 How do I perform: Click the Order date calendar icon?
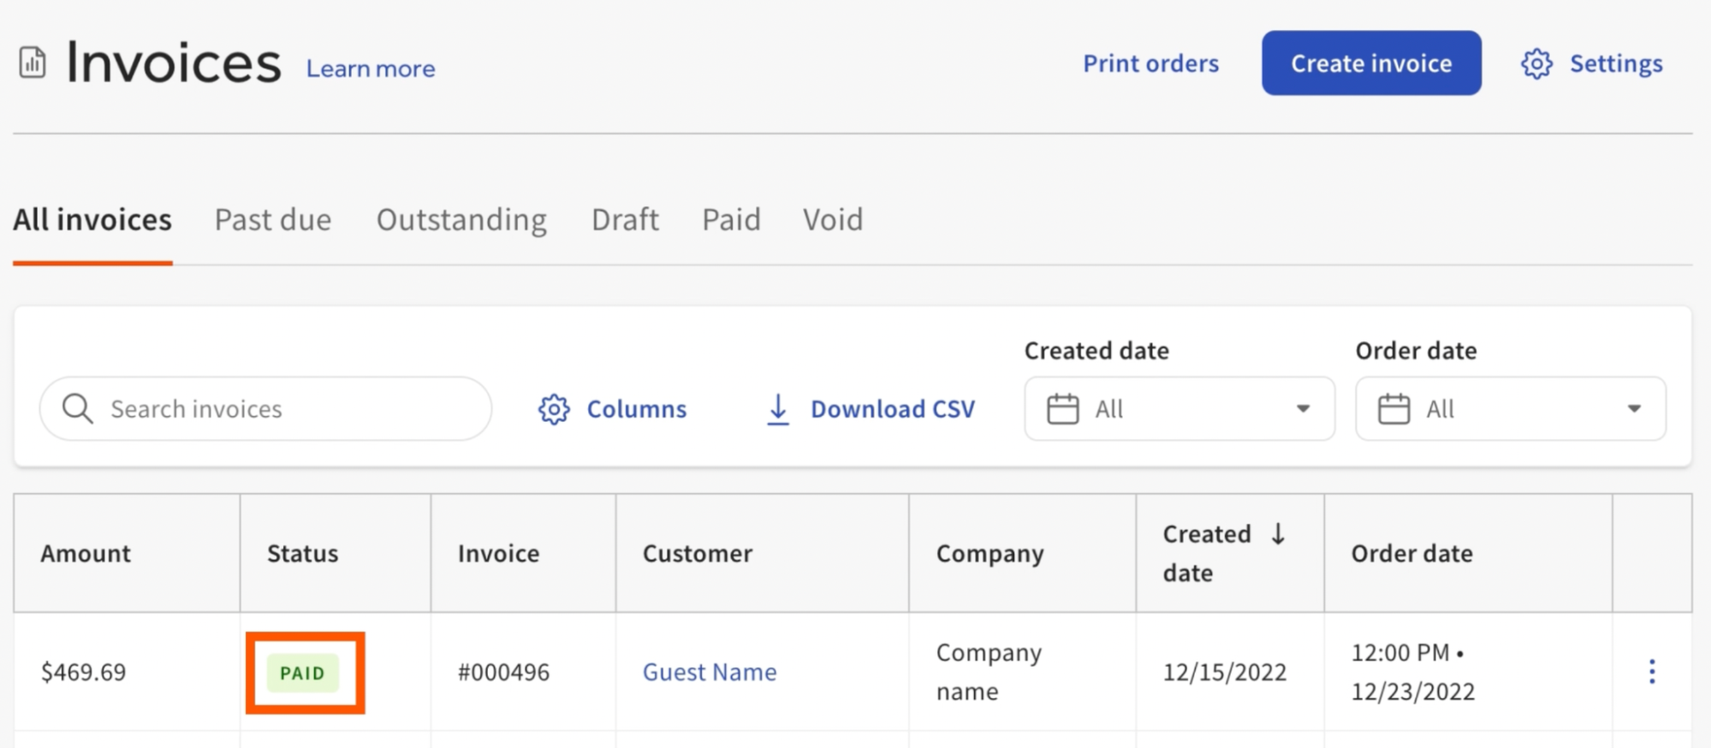point(1393,409)
